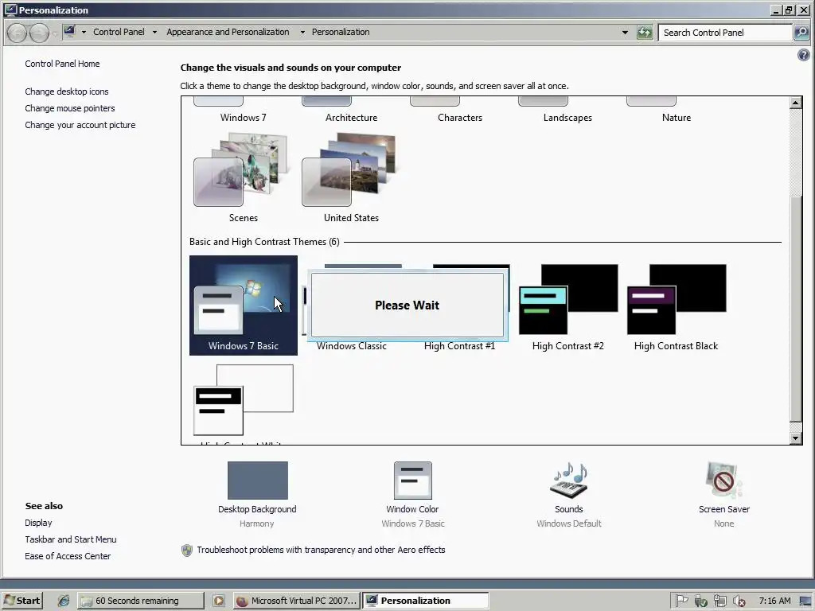Click the Back navigation arrow button
The height and width of the screenshot is (611, 815).
[18, 33]
